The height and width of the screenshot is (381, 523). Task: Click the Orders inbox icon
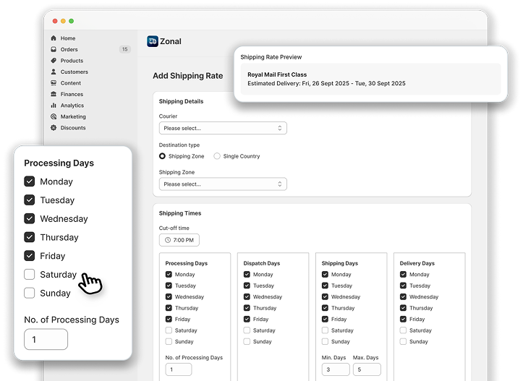coord(54,49)
